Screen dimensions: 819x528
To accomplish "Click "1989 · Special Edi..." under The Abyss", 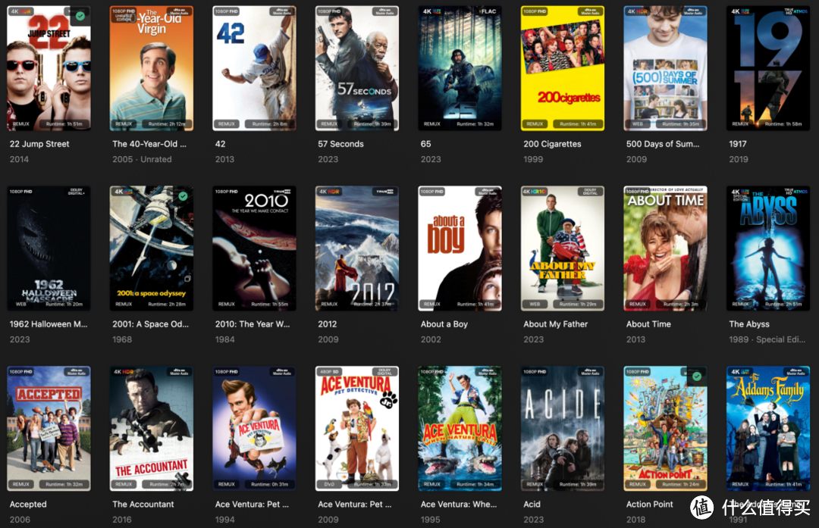I will coord(767,339).
